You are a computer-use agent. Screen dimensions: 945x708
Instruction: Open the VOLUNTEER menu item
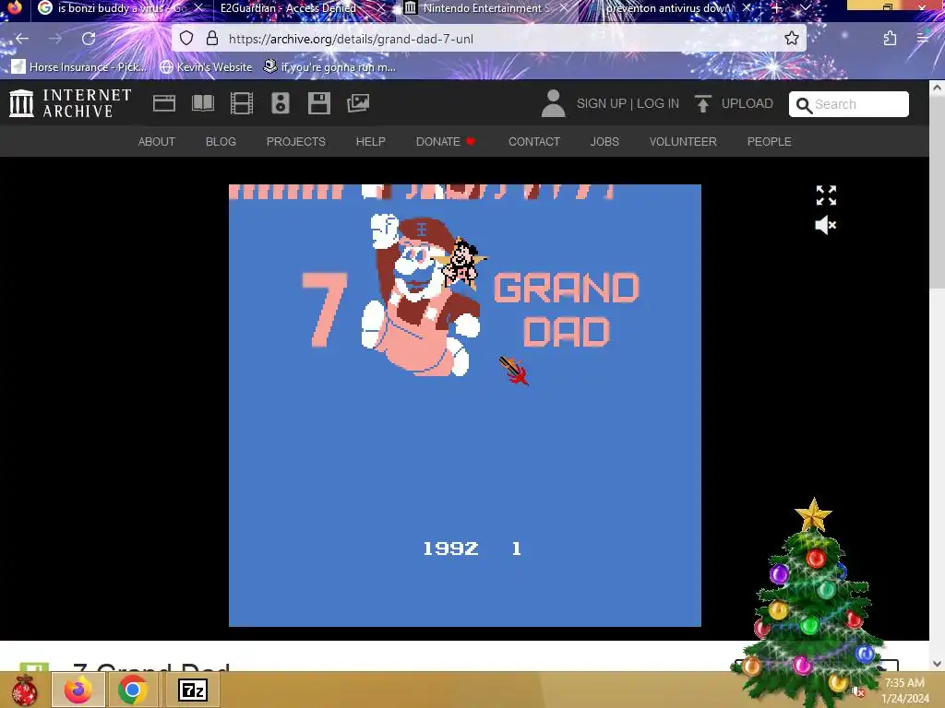pyautogui.click(x=683, y=141)
